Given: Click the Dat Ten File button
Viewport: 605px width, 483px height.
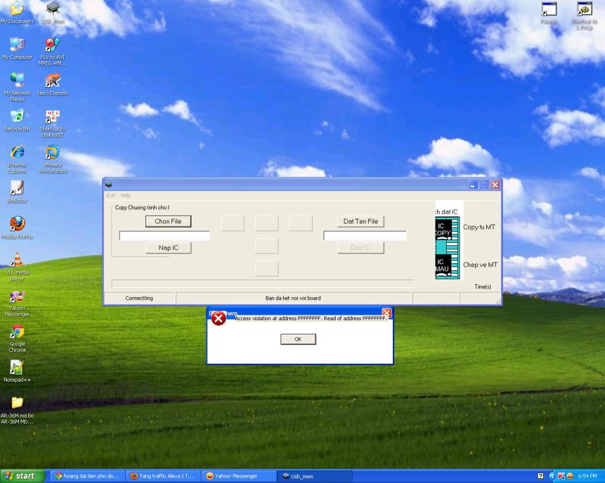Looking at the screenshot, I should tap(361, 221).
